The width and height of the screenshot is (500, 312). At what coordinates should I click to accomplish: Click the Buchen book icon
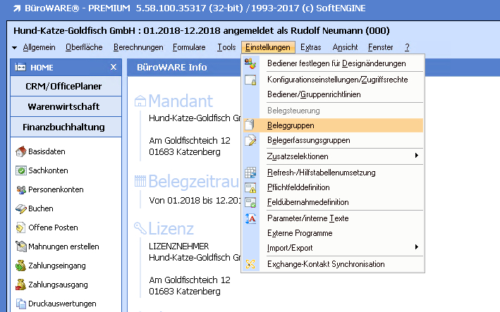point(20,208)
